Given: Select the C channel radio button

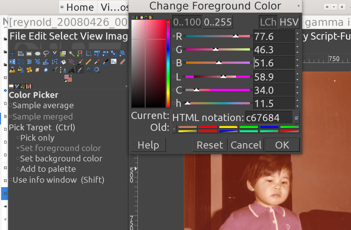Looking at the screenshot, I should tap(174, 90).
